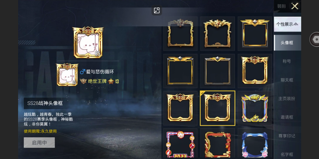
Task: Select the first winged gold frame in top row
Action: (x=180, y=33)
